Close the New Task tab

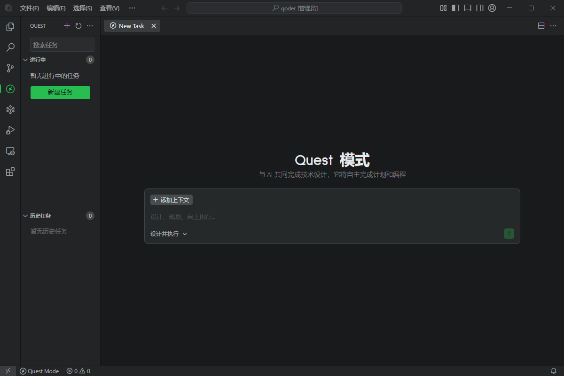point(154,26)
